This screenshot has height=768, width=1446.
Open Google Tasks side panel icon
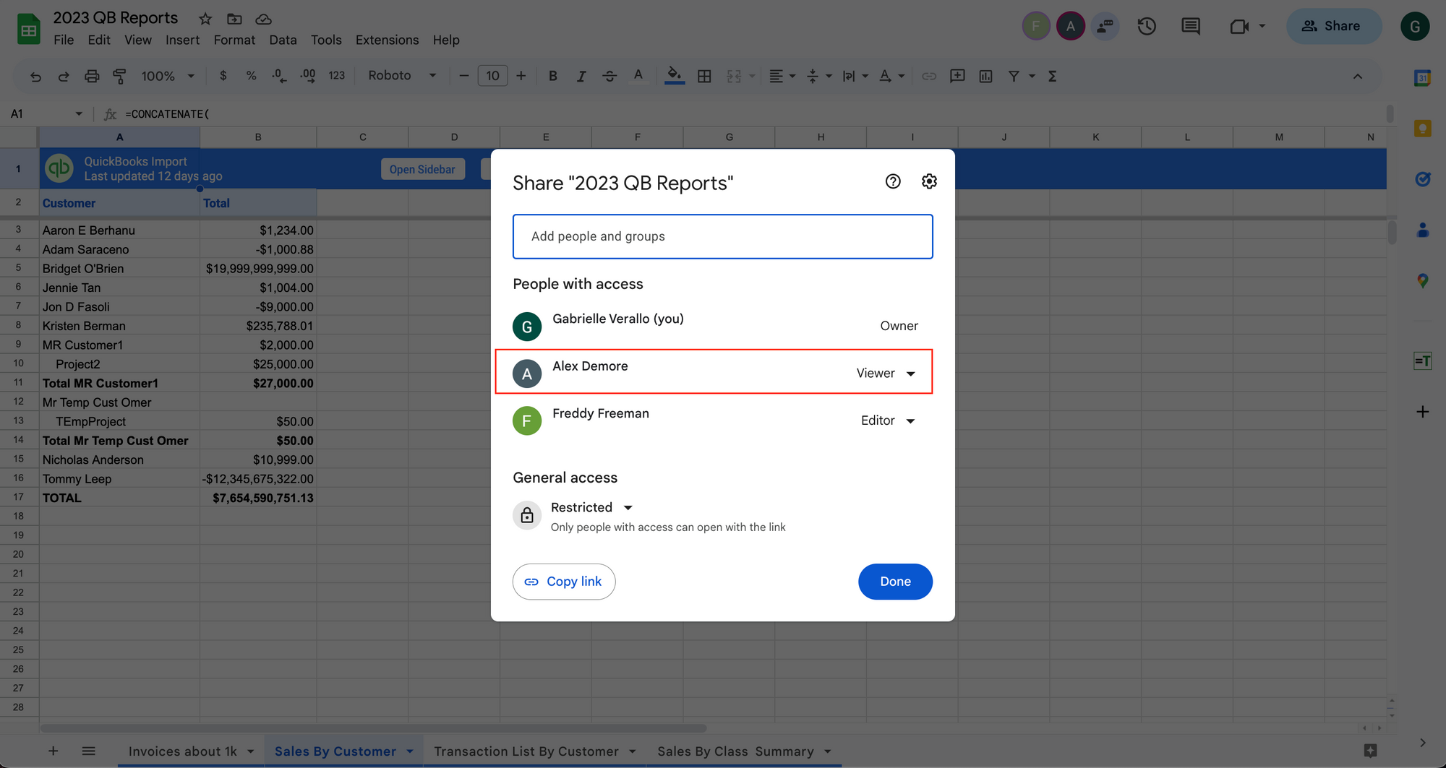[1422, 179]
